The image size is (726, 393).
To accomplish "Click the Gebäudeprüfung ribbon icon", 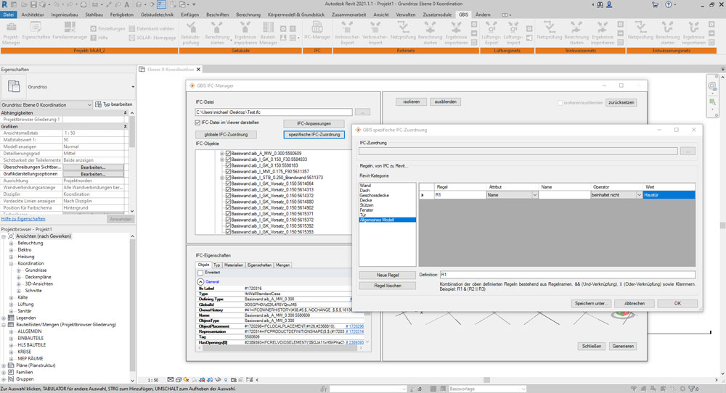I will pyautogui.click(x=190, y=33).
